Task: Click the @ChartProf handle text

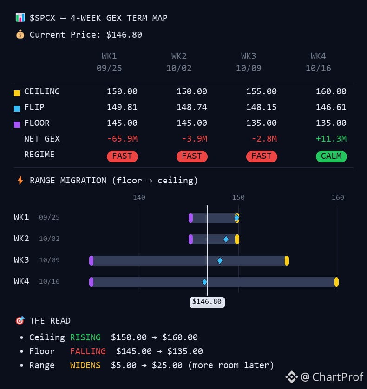Action: [332, 377]
